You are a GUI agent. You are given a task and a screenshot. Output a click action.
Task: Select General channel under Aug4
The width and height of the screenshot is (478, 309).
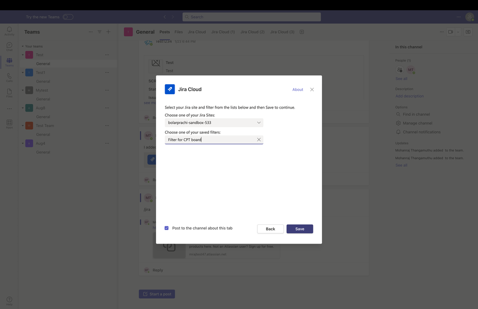click(43, 152)
